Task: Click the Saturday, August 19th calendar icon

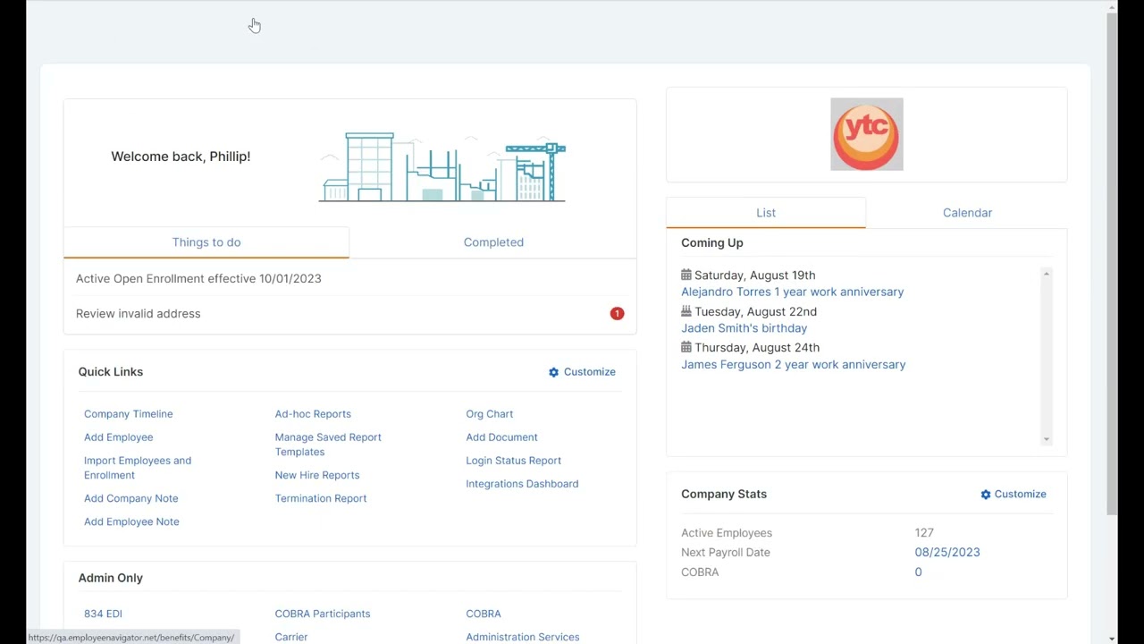Action: (686, 275)
